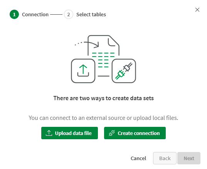
Task: Select step 1 circle in the wizard
Action: click(x=14, y=14)
